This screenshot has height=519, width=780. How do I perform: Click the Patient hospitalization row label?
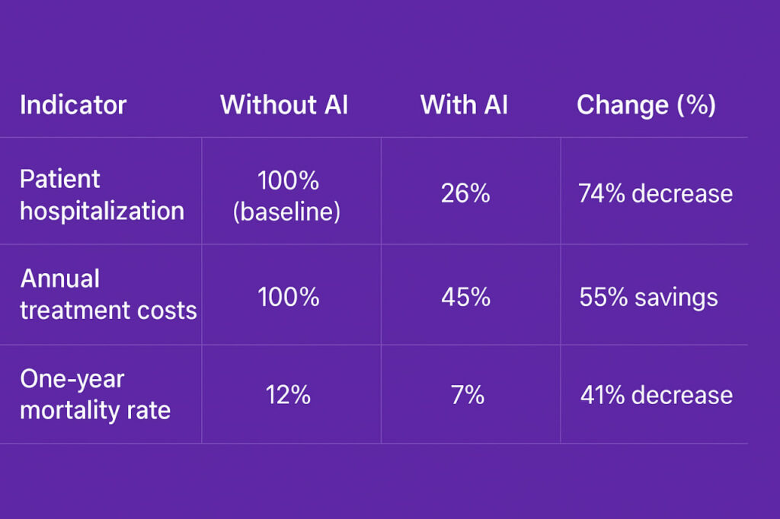click(101, 194)
